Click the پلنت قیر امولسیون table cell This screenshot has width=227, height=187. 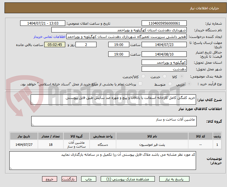pyautogui.click(x=152, y=145)
